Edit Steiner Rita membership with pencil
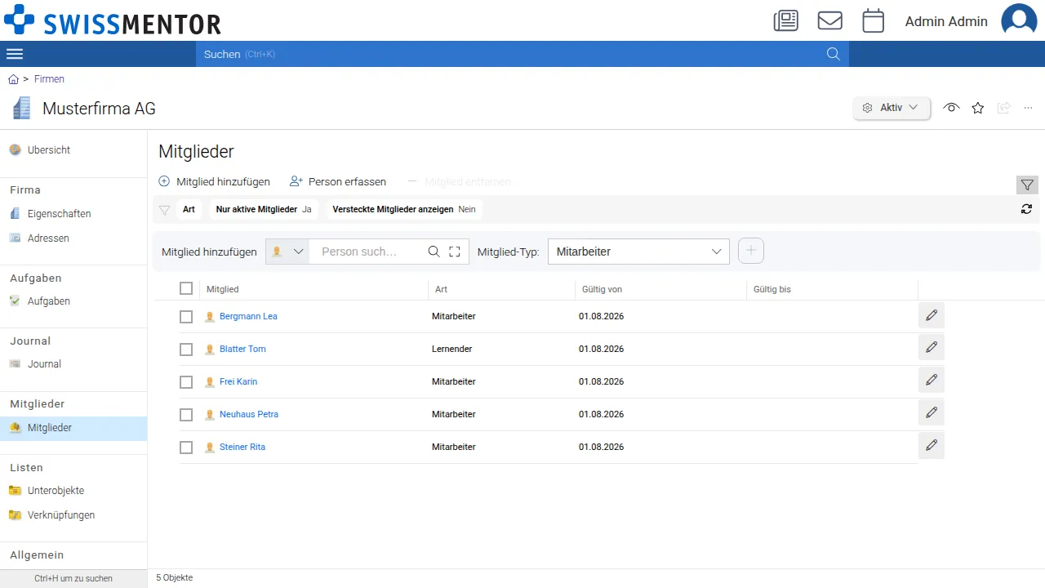The height and width of the screenshot is (588, 1045). pyautogui.click(x=931, y=445)
